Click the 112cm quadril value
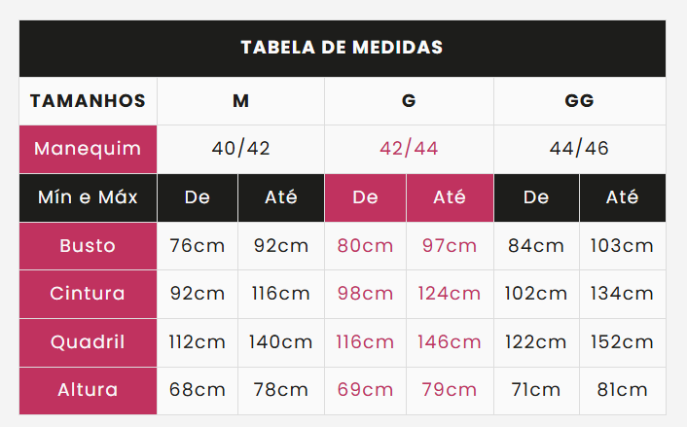This screenshot has width=687, height=427. [198, 342]
